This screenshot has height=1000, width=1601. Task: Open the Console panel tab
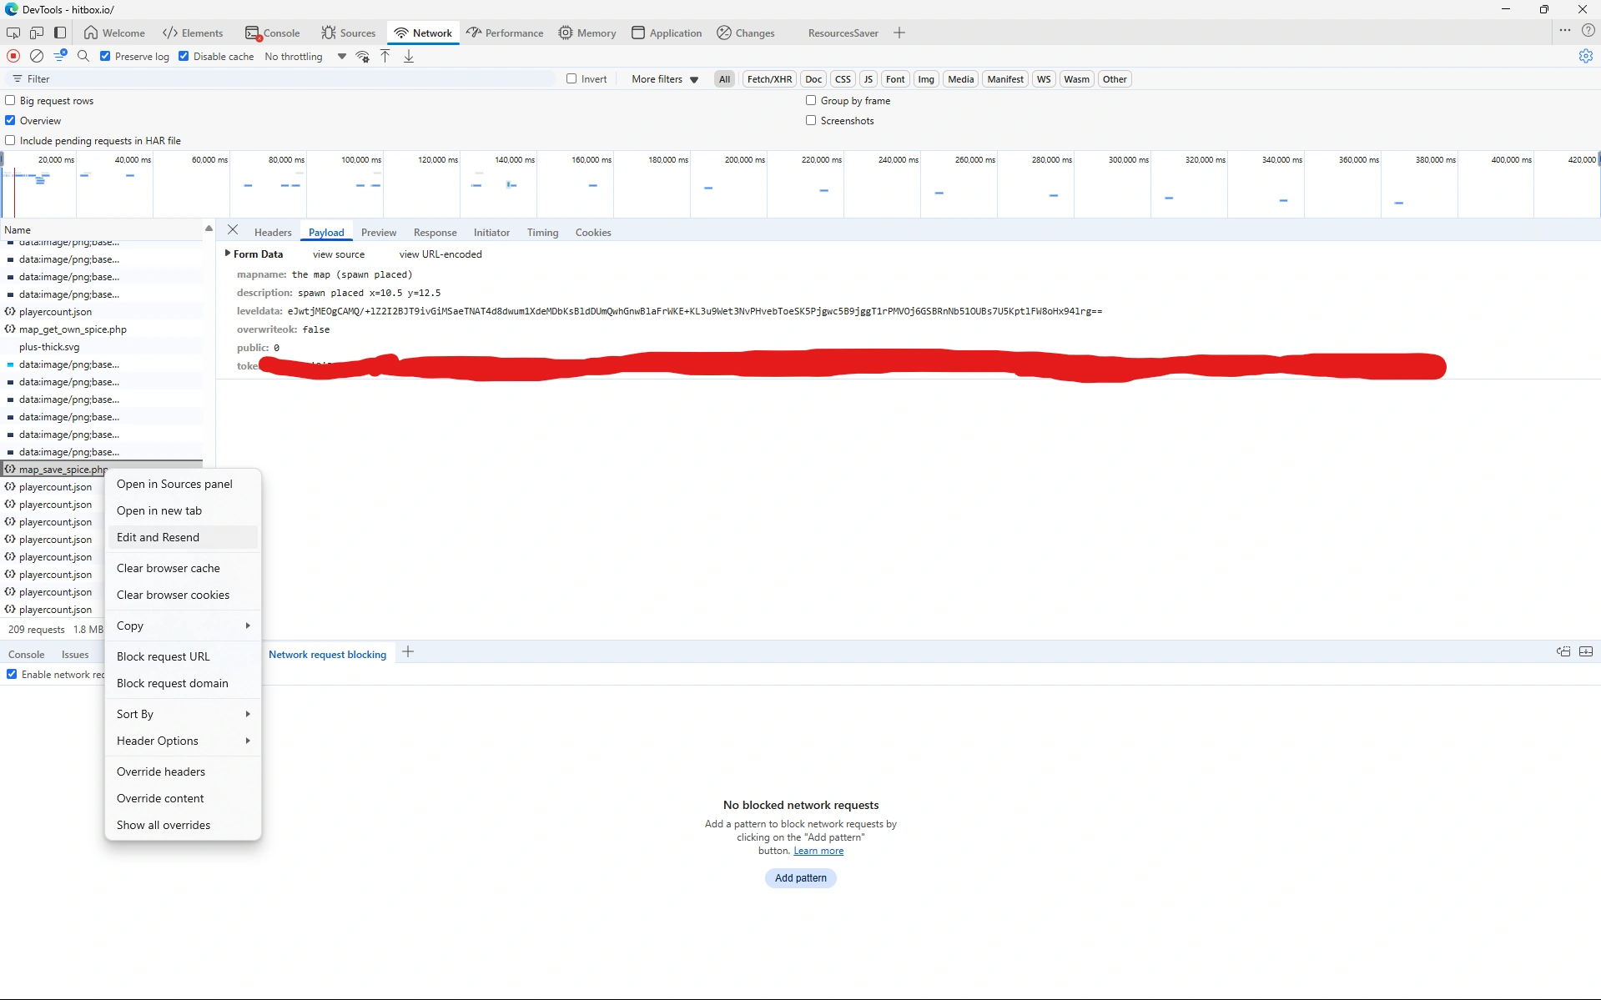tap(272, 33)
